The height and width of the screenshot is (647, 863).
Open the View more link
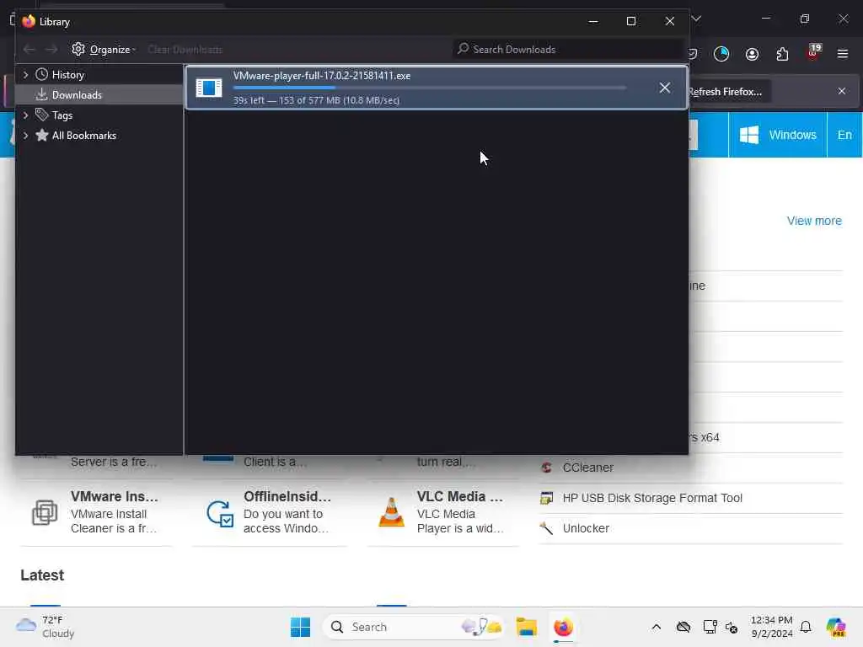pyautogui.click(x=814, y=222)
